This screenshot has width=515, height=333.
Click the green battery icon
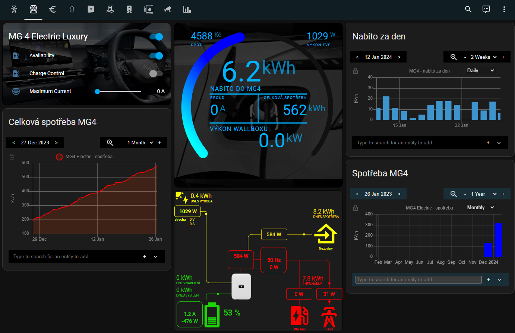tap(212, 315)
